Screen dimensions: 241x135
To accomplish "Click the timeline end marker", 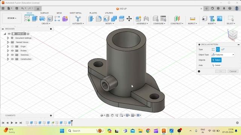I will coord(72,123).
